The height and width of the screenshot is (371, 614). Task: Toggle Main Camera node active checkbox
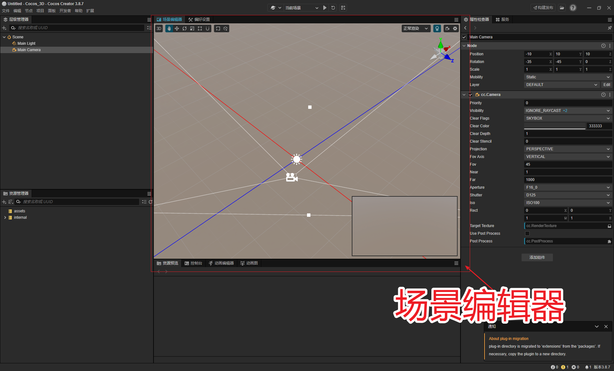[x=464, y=37]
